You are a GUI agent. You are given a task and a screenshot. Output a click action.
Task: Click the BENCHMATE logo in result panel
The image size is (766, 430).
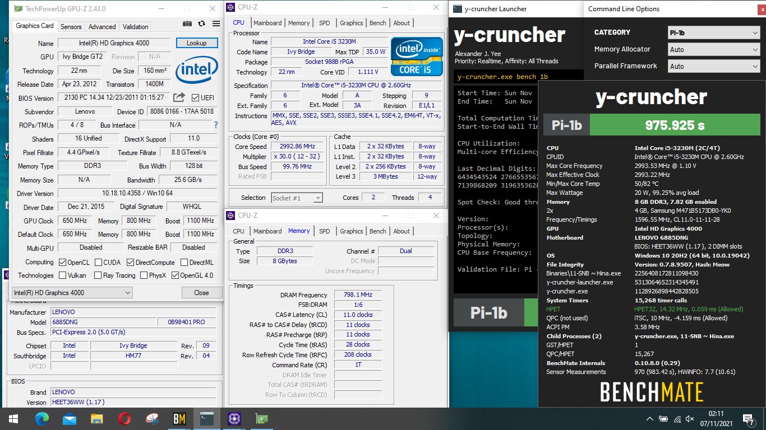(x=652, y=392)
